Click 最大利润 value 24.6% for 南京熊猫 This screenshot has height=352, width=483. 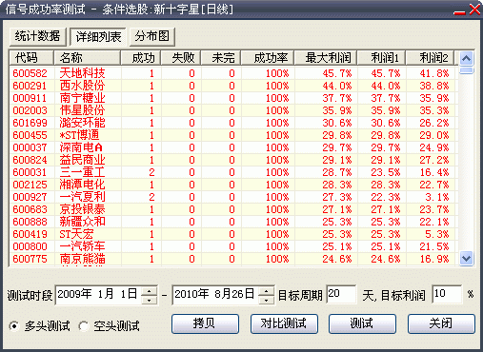tap(337, 259)
